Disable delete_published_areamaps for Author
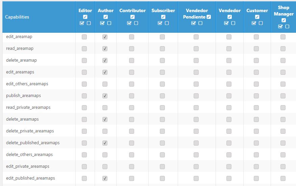 [105, 143]
